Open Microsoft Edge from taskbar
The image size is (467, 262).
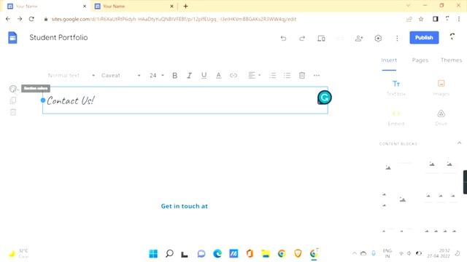pos(217,254)
